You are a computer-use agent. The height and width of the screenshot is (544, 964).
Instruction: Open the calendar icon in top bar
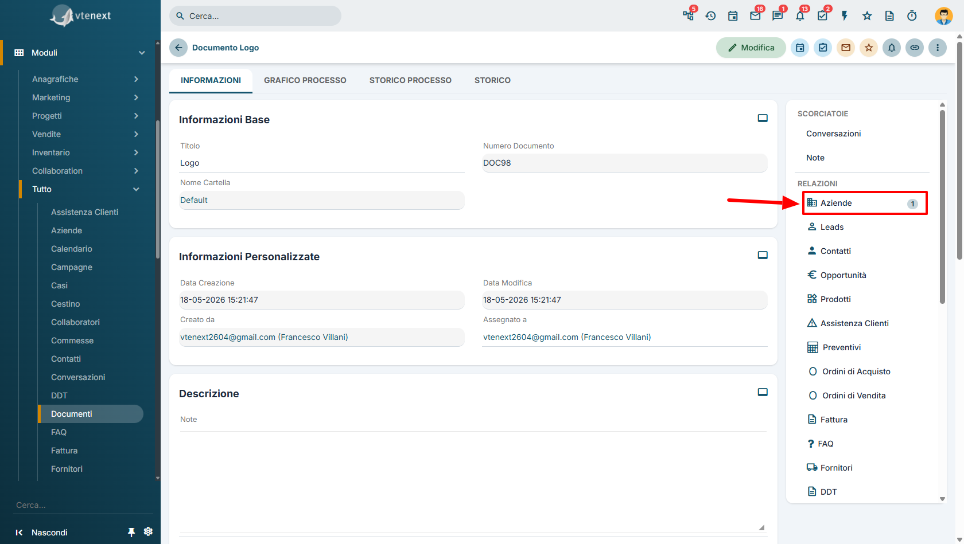[x=733, y=16]
